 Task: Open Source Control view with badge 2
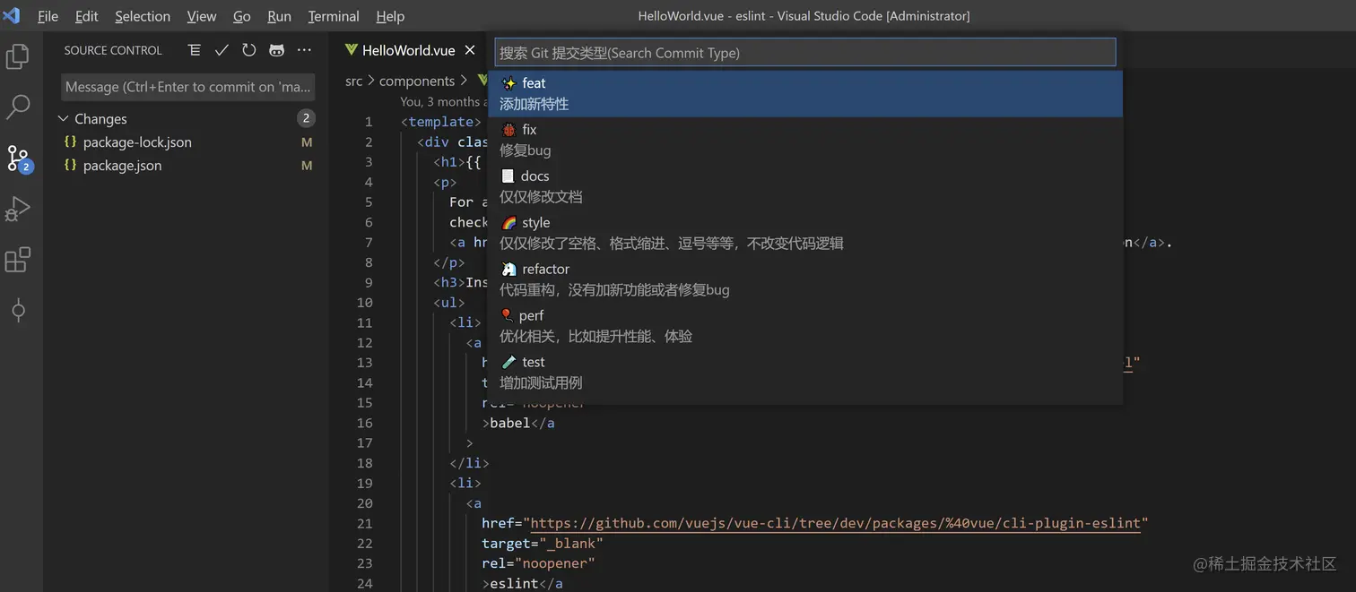click(18, 159)
